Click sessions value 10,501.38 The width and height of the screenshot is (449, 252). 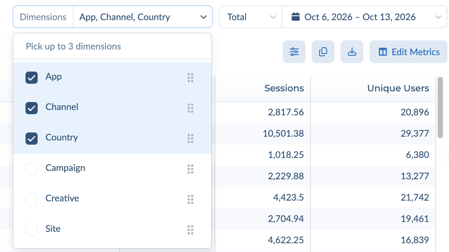click(x=283, y=134)
